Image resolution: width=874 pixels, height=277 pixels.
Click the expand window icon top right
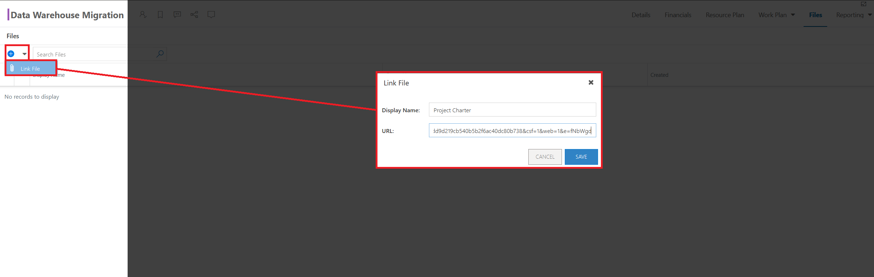863,4
